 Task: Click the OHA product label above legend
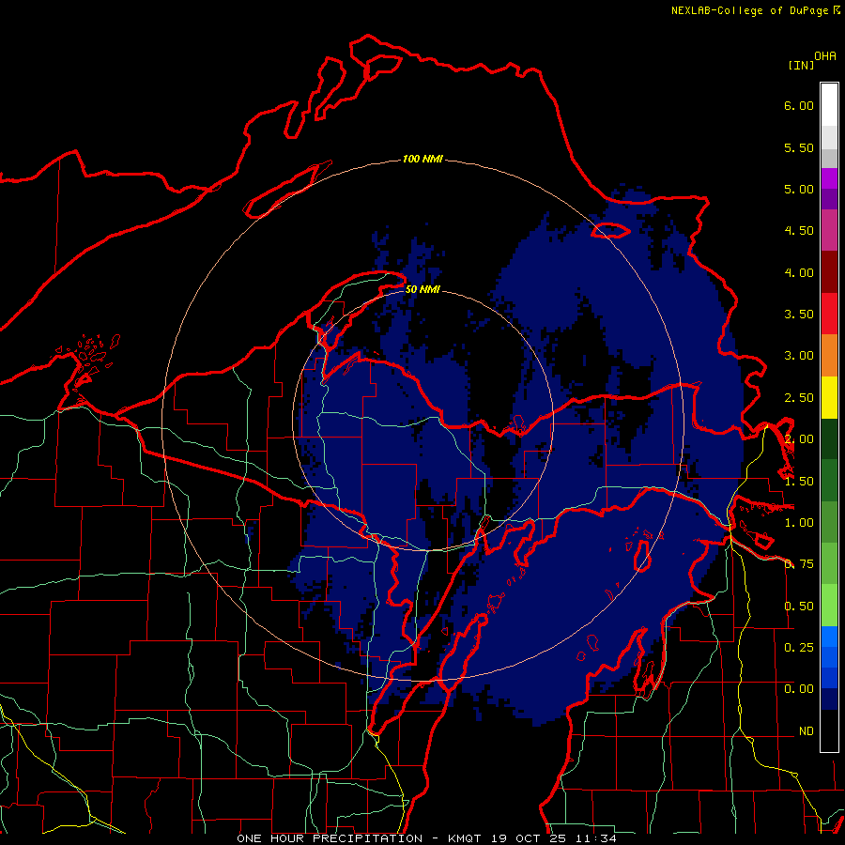point(825,55)
